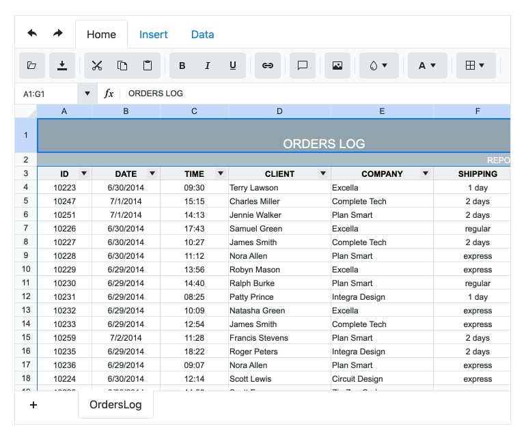The height and width of the screenshot is (437, 526).
Task: Click the Roger Peters client cell
Action: [279, 352]
